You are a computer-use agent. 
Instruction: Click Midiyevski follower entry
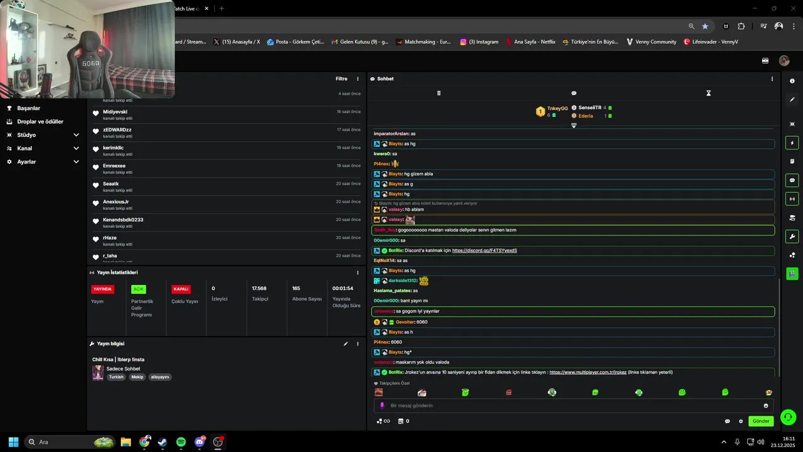[x=226, y=114]
